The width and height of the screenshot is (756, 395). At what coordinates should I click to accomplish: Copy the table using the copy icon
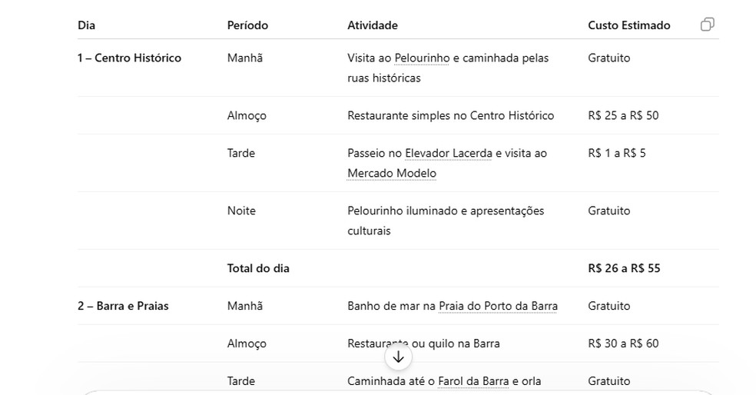708,25
